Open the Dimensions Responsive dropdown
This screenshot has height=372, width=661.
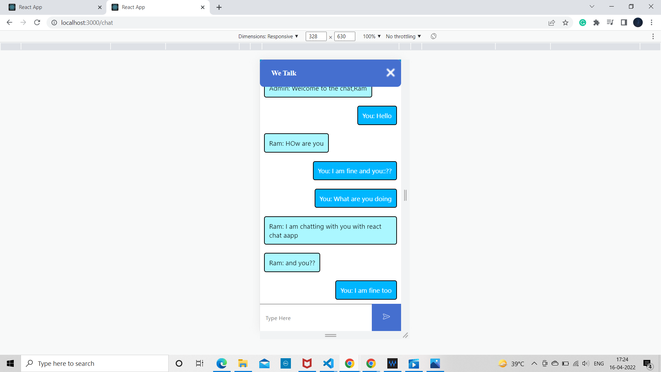point(268,36)
